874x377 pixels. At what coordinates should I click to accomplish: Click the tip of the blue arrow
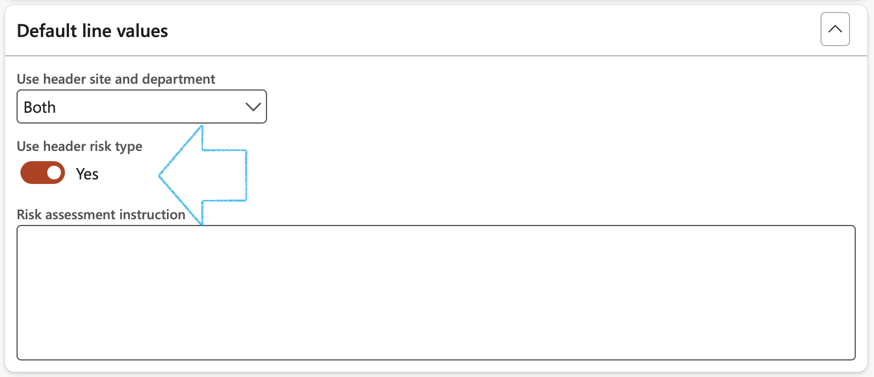click(161, 175)
